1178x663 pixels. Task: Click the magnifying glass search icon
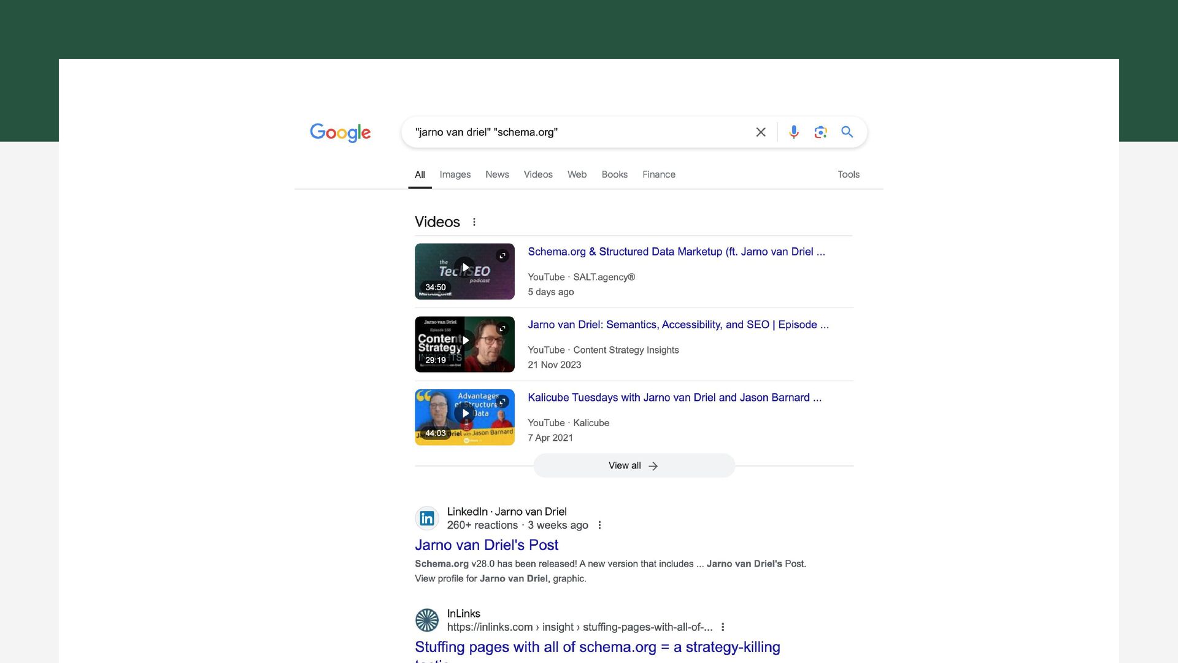tap(847, 132)
